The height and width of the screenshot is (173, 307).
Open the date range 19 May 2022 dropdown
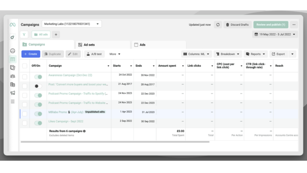(275, 34)
